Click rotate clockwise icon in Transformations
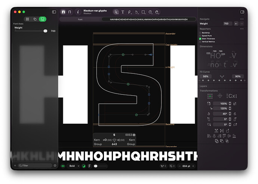The width and height of the screenshot is (258, 184). [x=235, y=114]
